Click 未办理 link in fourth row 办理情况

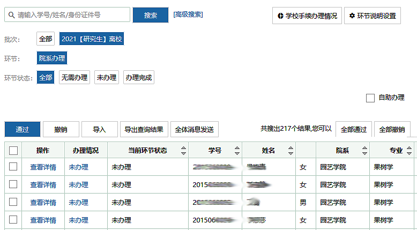78,220
